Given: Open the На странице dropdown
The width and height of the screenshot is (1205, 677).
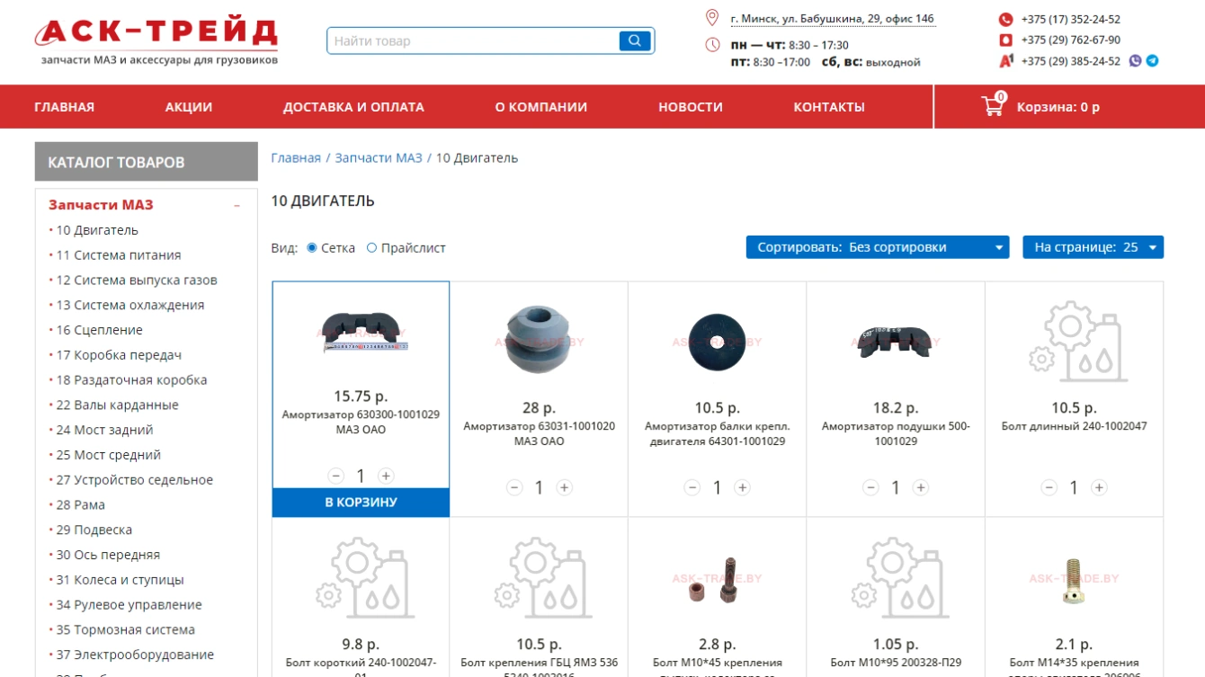Looking at the screenshot, I should tap(1093, 247).
